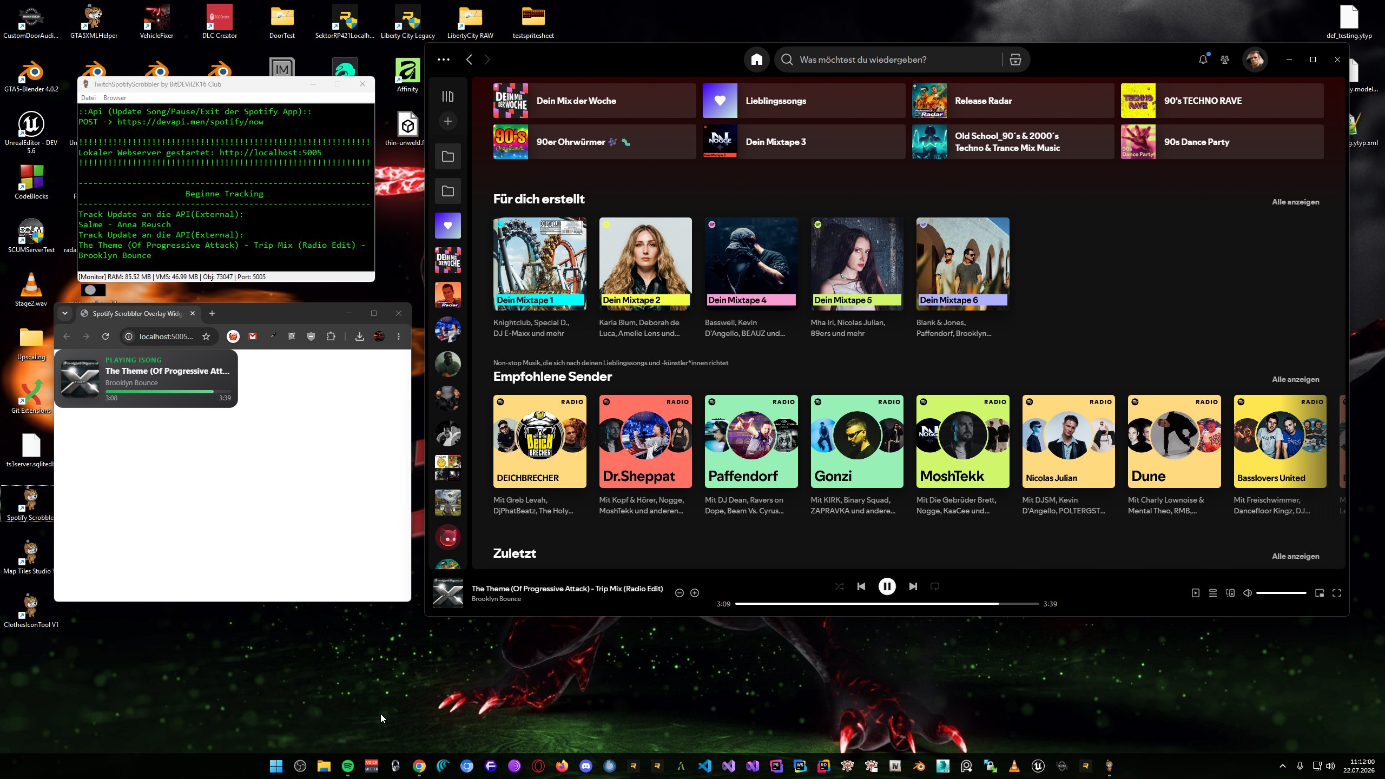
Task: Show all Empfohlene Sender
Action: pyautogui.click(x=1295, y=379)
